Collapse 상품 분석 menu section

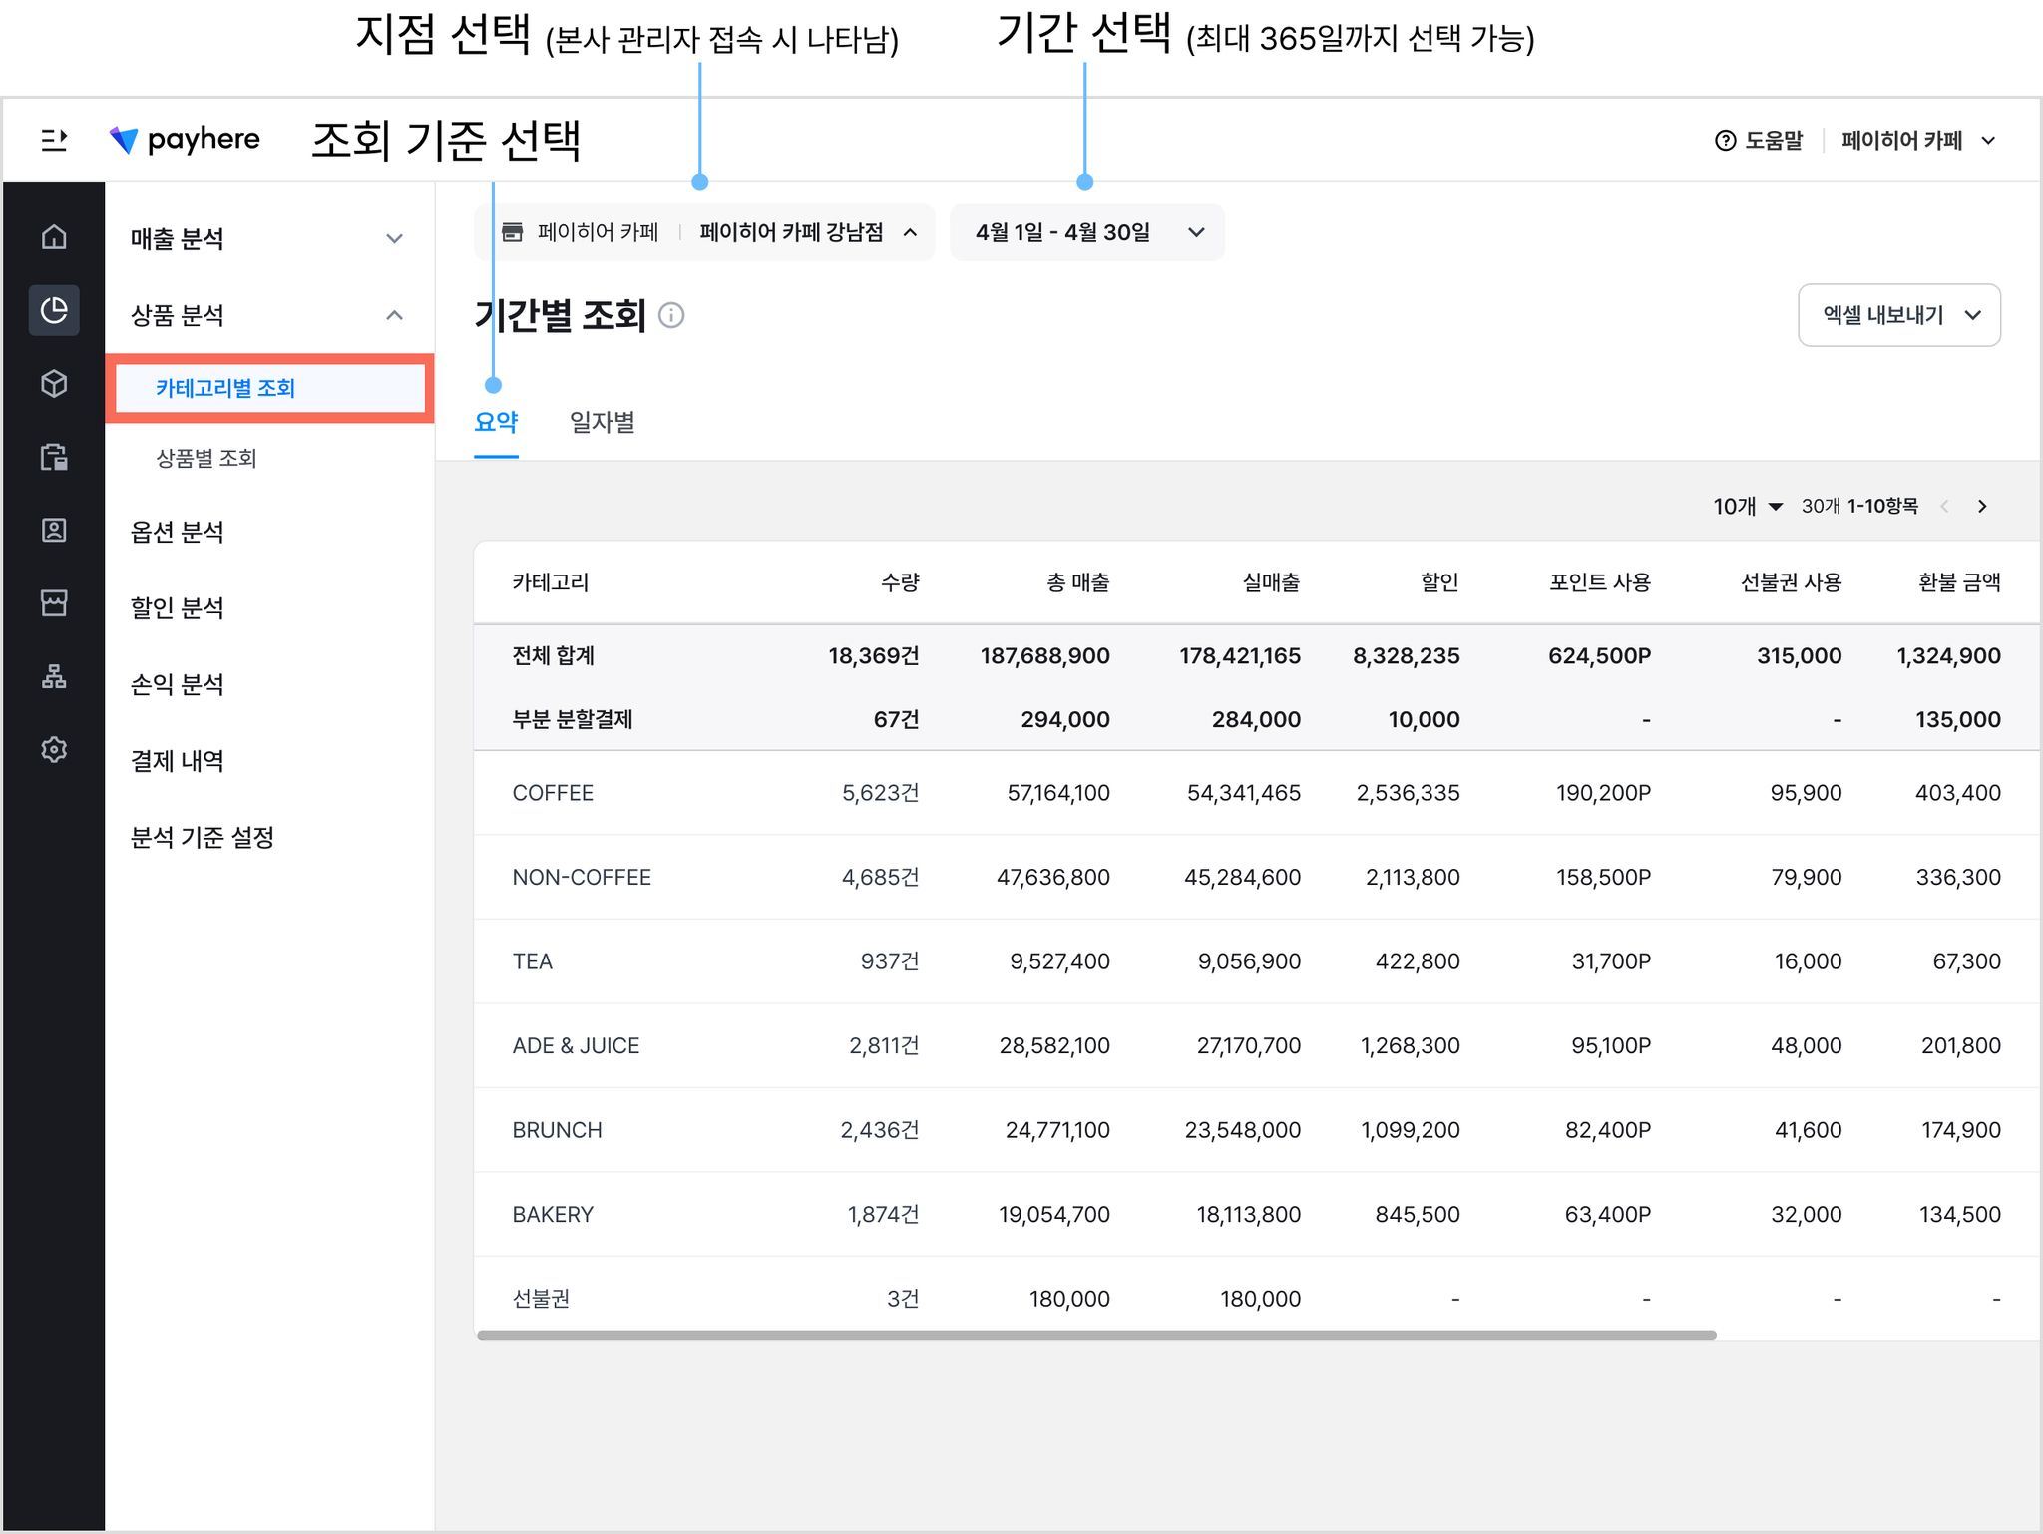267,315
